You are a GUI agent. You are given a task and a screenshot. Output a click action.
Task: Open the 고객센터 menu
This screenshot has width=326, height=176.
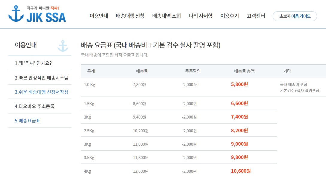pyautogui.click(x=256, y=16)
